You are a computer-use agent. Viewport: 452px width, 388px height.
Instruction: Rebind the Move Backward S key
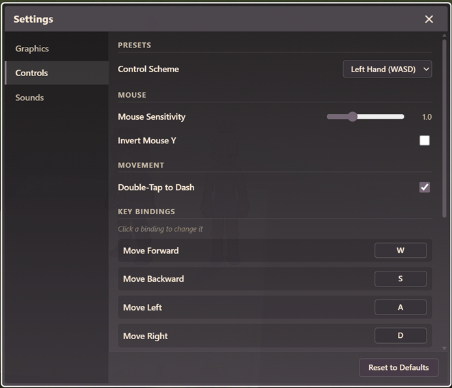pyautogui.click(x=401, y=279)
